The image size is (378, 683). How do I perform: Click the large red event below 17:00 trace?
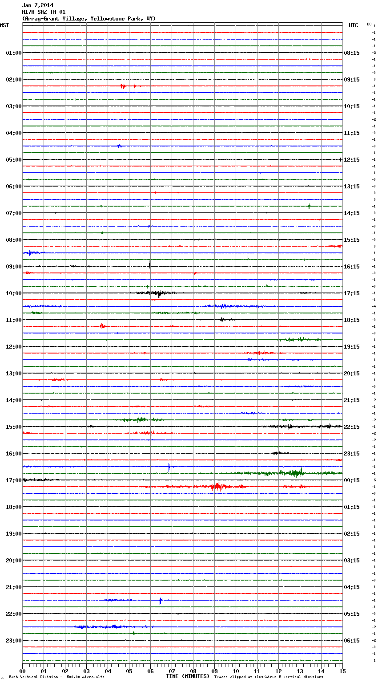click(217, 486)
